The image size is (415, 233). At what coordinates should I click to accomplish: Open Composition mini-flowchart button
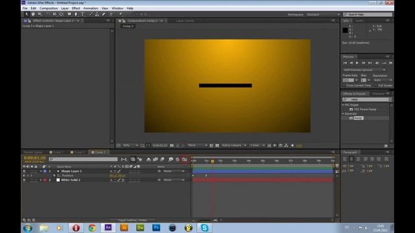pos(124,159)
